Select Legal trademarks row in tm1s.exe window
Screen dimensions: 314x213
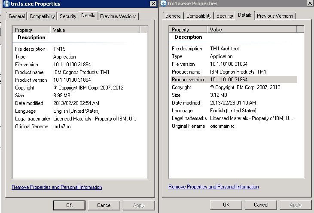(77, 119)
